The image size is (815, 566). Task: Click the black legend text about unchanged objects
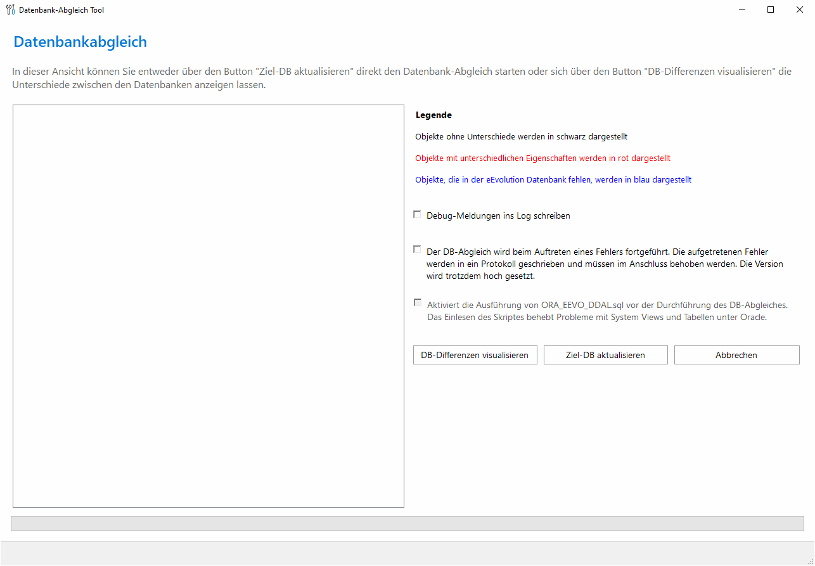click(x=521, y=136)
